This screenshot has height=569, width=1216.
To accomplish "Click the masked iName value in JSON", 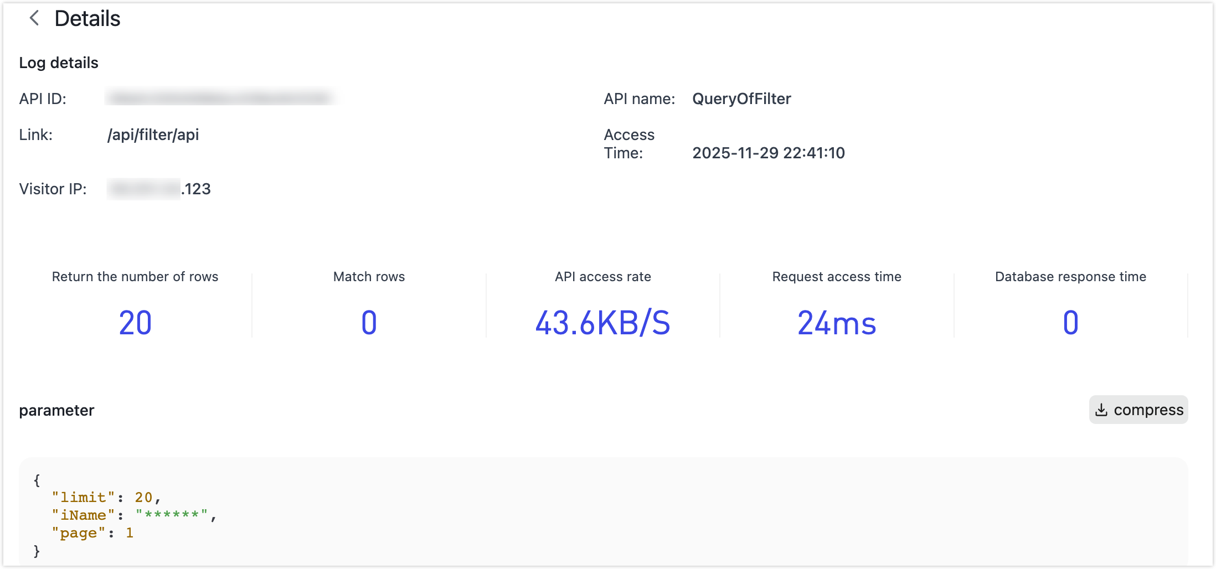I will tap(171, 515).
